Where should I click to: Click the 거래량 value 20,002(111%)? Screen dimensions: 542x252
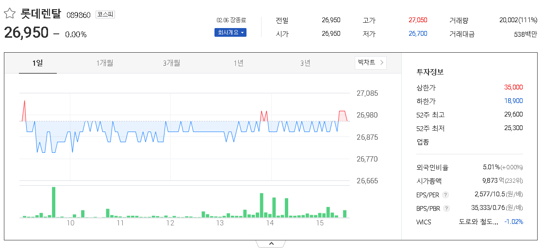coord(518,20)
